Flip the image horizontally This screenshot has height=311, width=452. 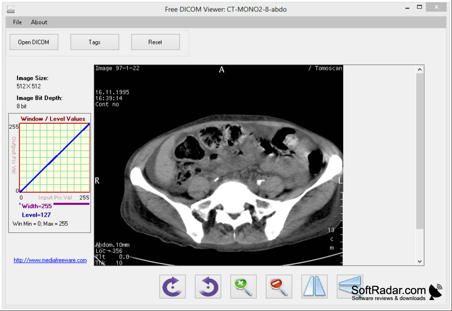click(x=314, y=286)
